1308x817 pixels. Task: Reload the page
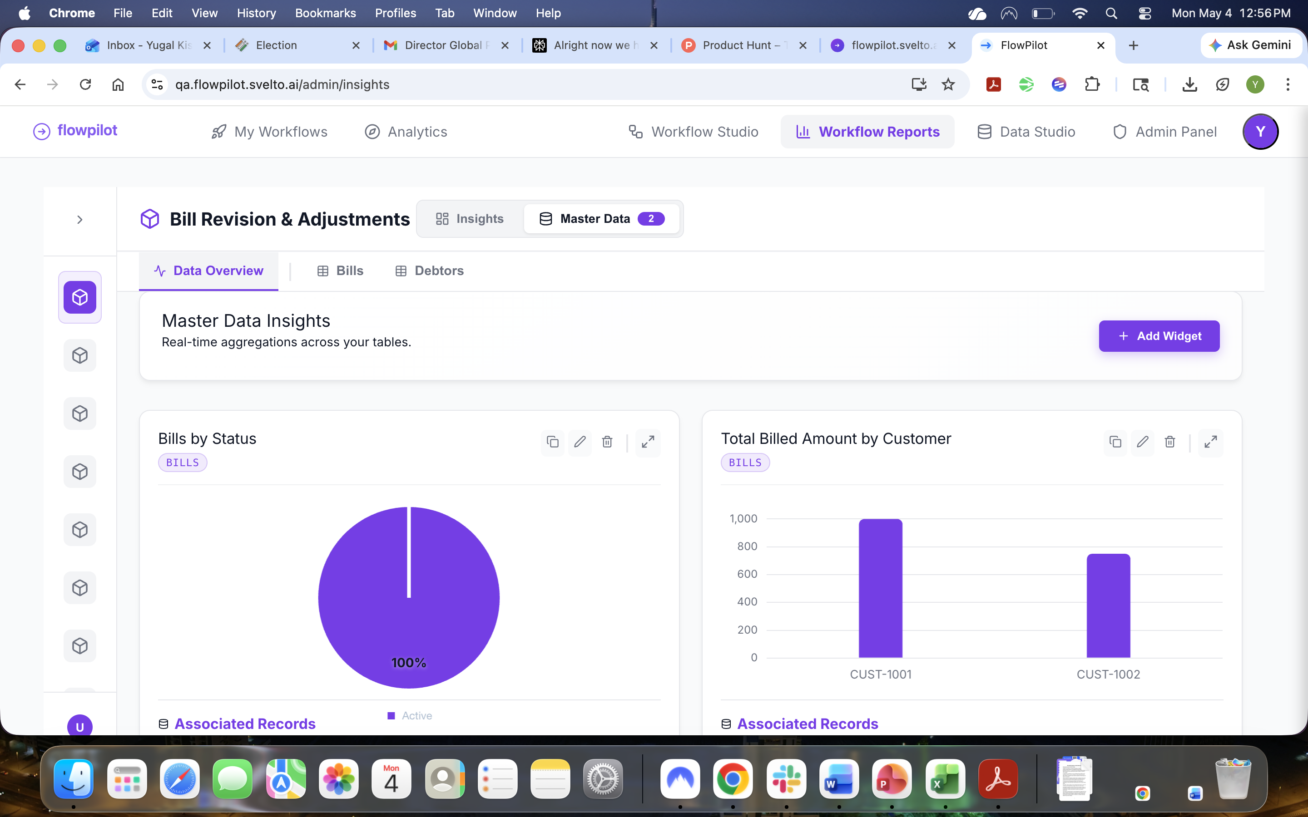85,84
